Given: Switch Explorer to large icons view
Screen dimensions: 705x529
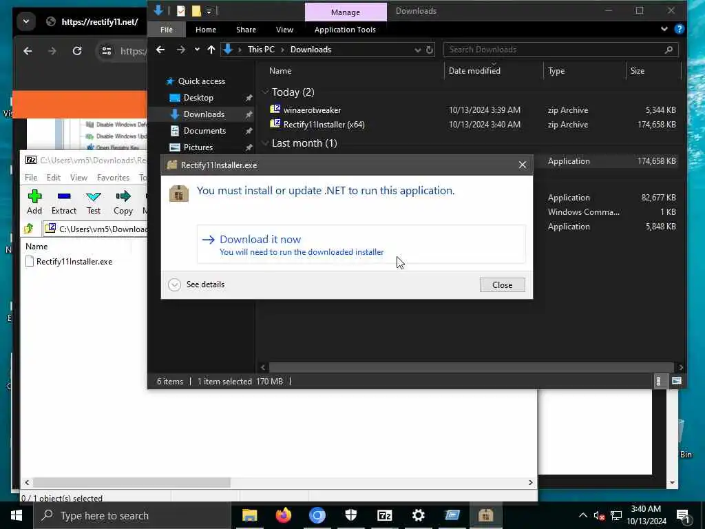Looking at the screenshot, I should coord(677,381).
